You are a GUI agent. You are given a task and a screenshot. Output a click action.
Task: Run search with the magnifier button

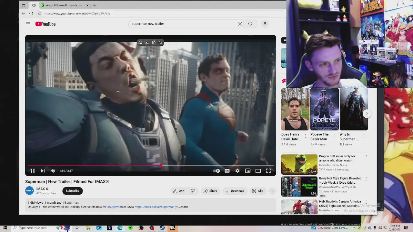click(250, 24)
